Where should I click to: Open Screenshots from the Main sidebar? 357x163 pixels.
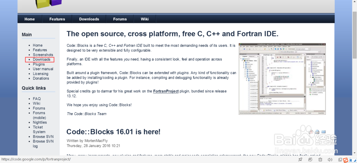pyautogui.click(x=43, y=55)
